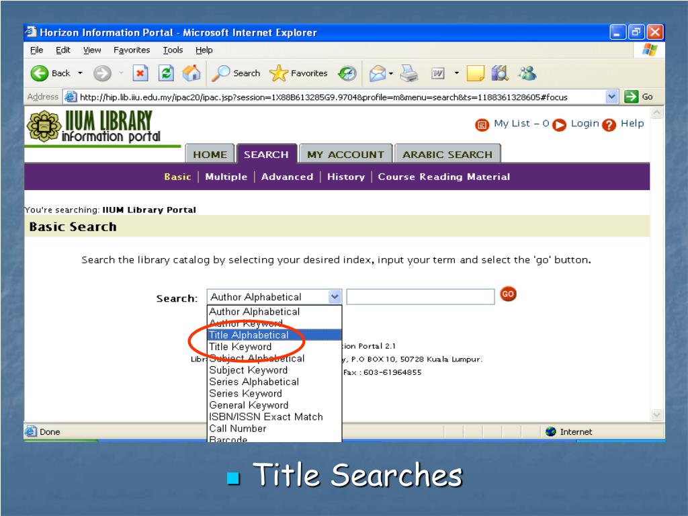Choose ISBN/ISSN Exact Match option
The image size is (688, 516).
click(274, 417)
